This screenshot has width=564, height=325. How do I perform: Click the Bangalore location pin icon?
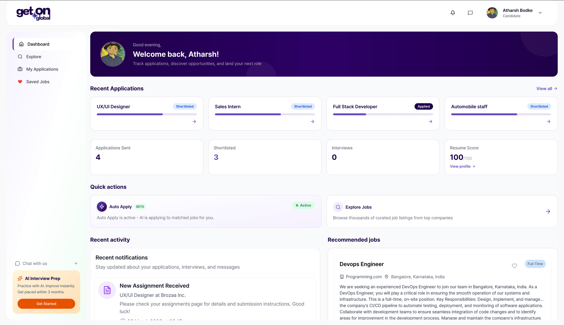click(386, 277)
